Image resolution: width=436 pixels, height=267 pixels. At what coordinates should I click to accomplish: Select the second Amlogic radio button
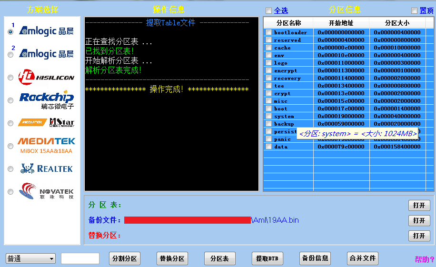click(10, 55)
